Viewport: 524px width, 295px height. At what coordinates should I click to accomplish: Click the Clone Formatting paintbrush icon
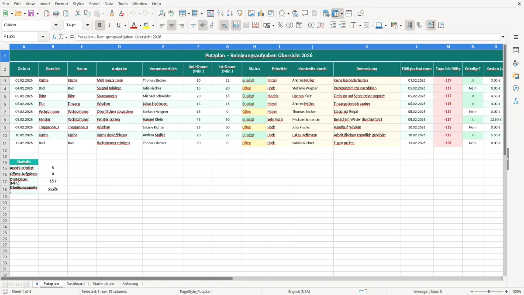pyautogui.click(x=112, y=14)
